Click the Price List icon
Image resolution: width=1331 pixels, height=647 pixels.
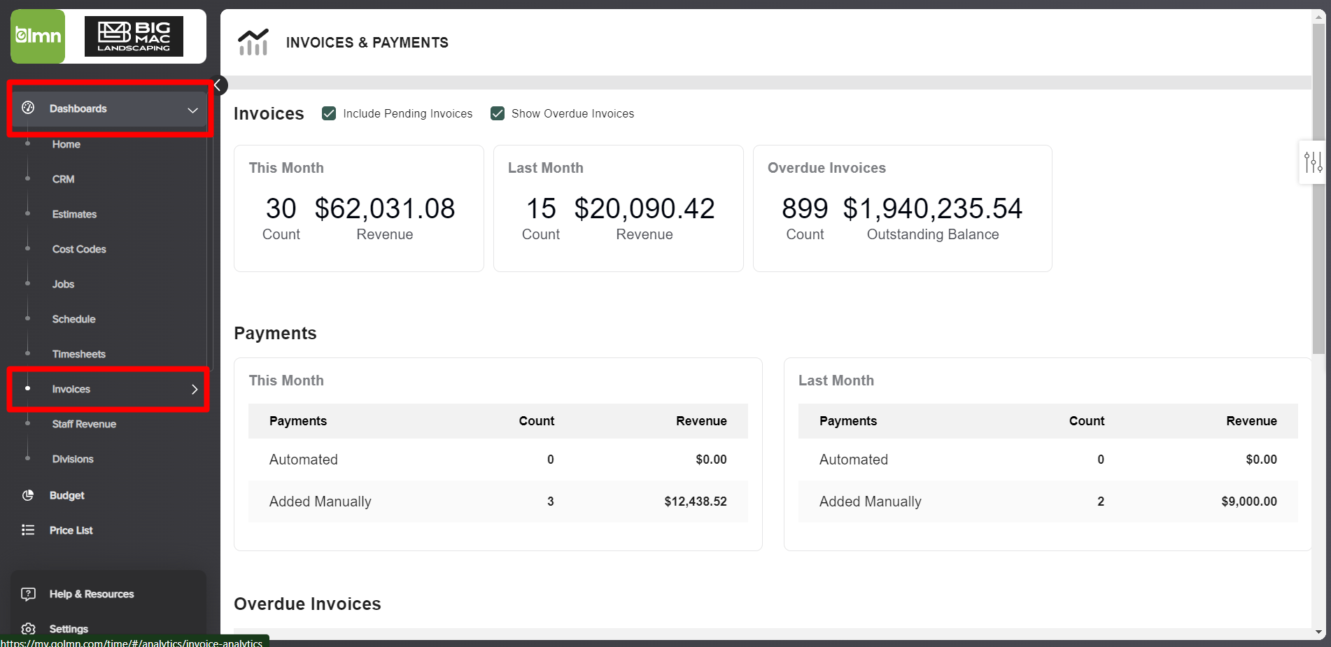click(x=28, y=530)
